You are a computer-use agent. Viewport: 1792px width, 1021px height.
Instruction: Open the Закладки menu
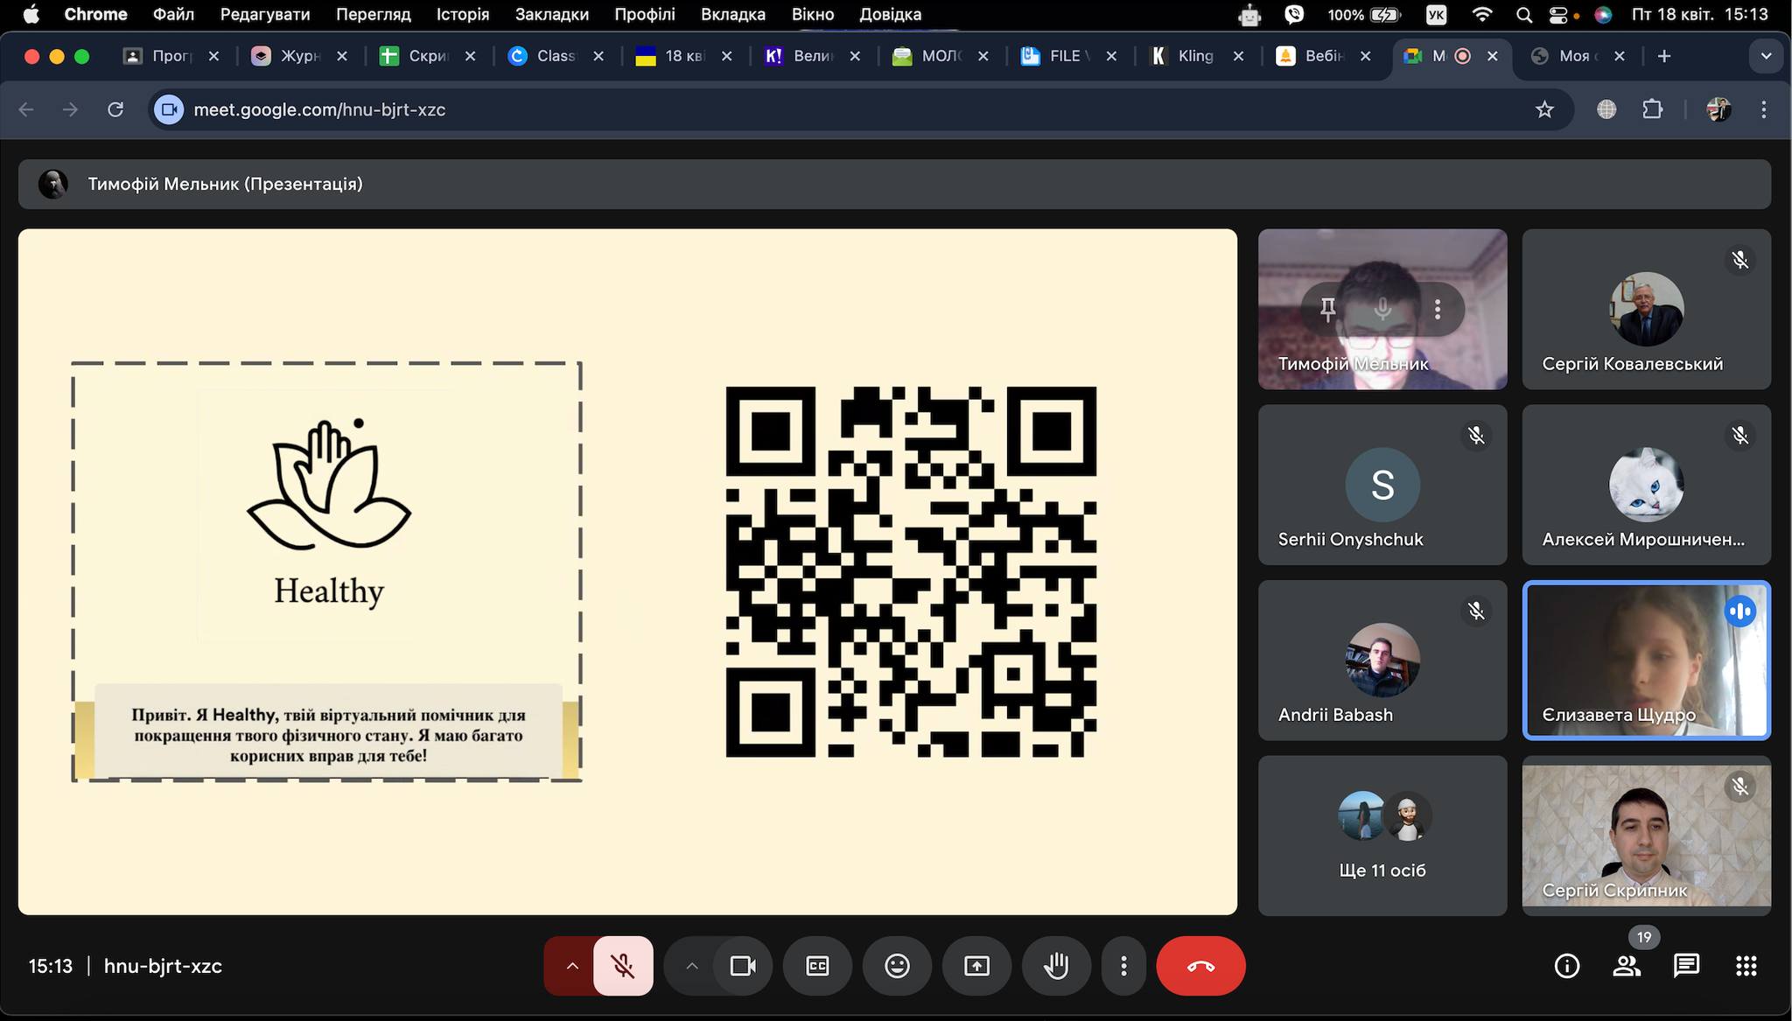(x=551, y=14)
